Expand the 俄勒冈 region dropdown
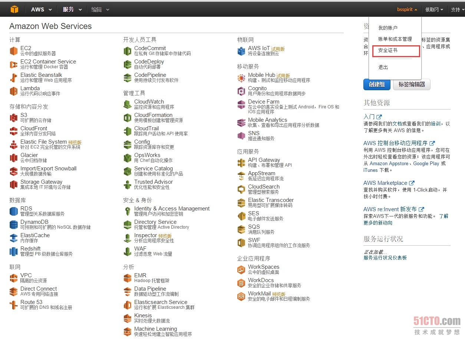The width and height of the screenshot is (465, 340). pyautogui.click(x=434, y=10)
